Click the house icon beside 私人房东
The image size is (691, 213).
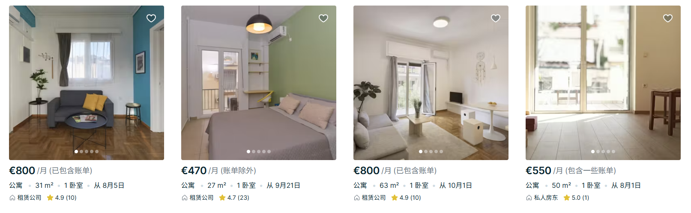coord(529,198)
